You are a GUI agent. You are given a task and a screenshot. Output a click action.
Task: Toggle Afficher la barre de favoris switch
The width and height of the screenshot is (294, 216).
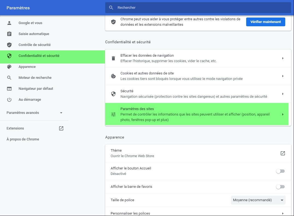pos(280,187)
